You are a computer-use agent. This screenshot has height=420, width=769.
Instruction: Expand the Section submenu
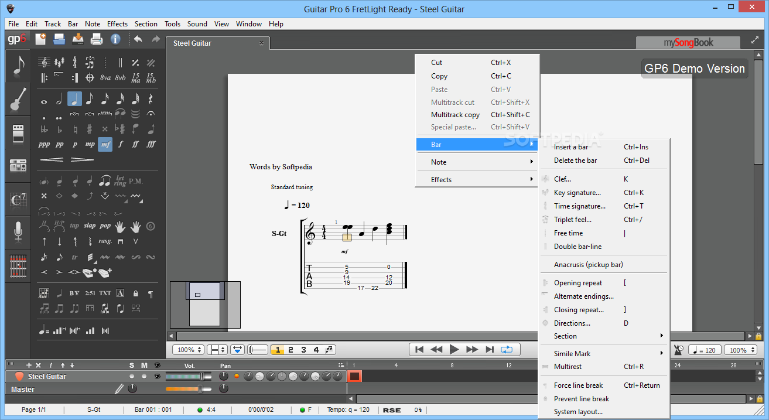coord(603,336)
